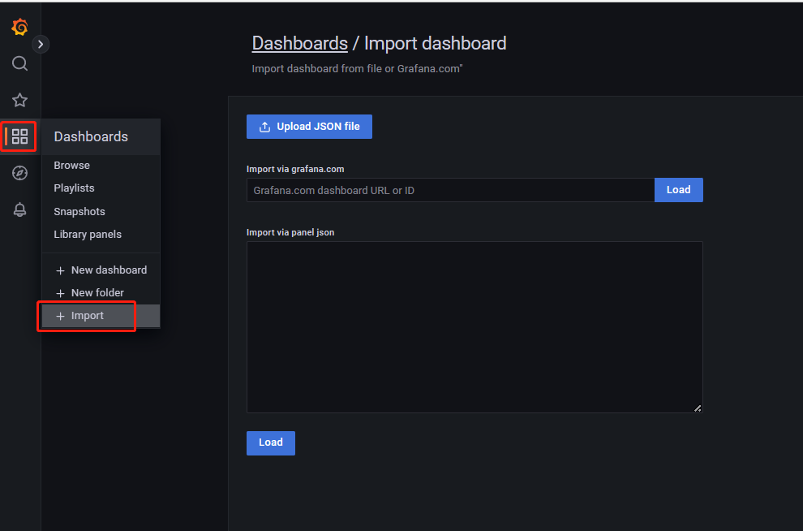803x531 pixels.
Task: Open the search magnifier icon in sidebar
Action: (20, 63)
